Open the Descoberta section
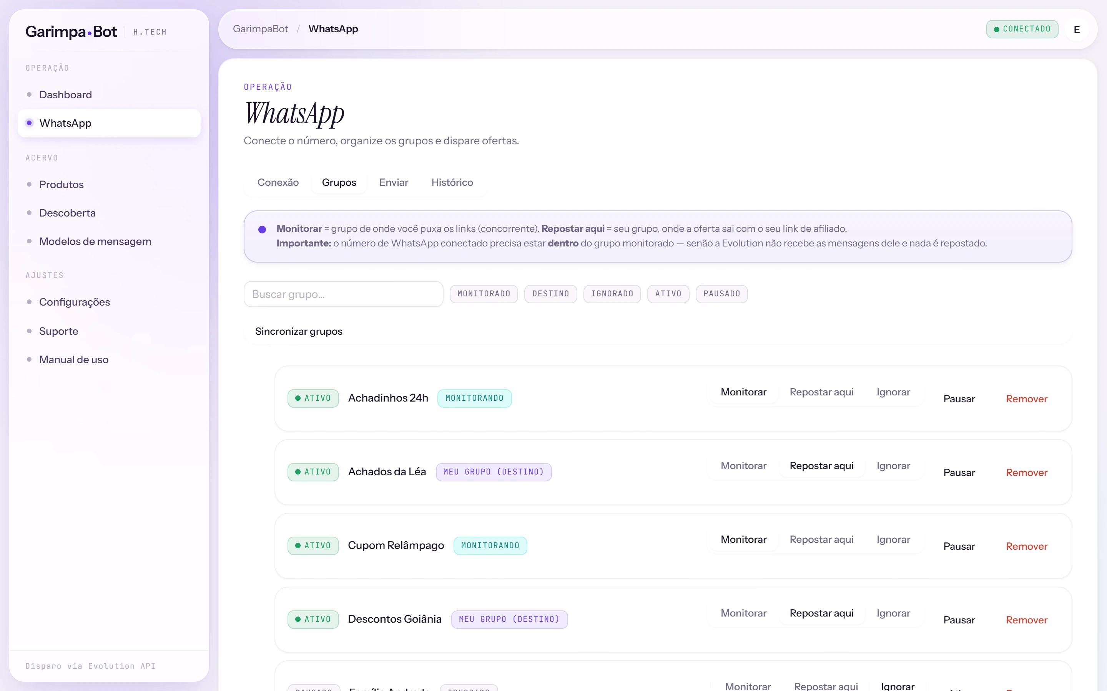Image resolution: width=1107 pixels, height=691 pixels. [109, 213]
